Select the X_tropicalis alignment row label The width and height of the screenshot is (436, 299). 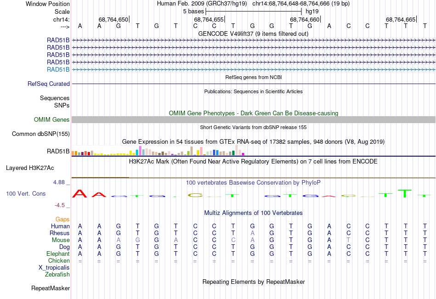click(x=54, y=268)
